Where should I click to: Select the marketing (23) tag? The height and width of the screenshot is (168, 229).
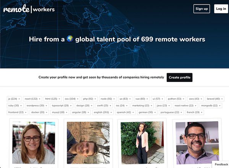(142, 106)
